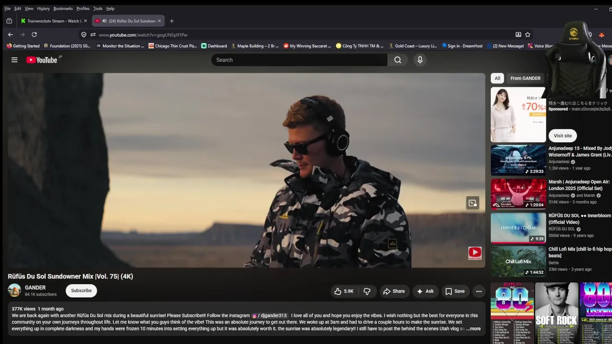
Task: Select the All filter chip
Action: point(497,78)
